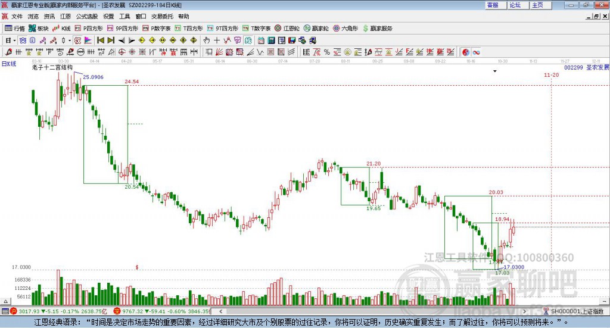Select the hand pan tool

(207, 40)
